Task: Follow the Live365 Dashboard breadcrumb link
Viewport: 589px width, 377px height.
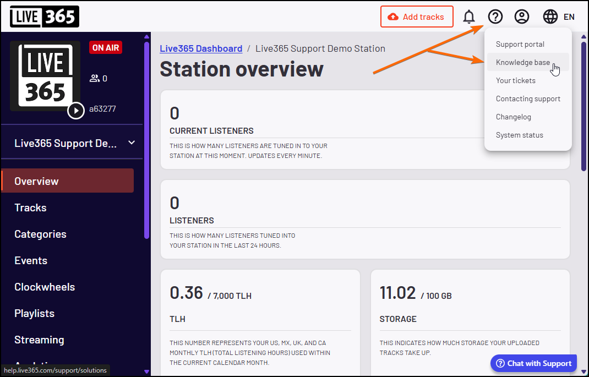Action: coord(201,48)
